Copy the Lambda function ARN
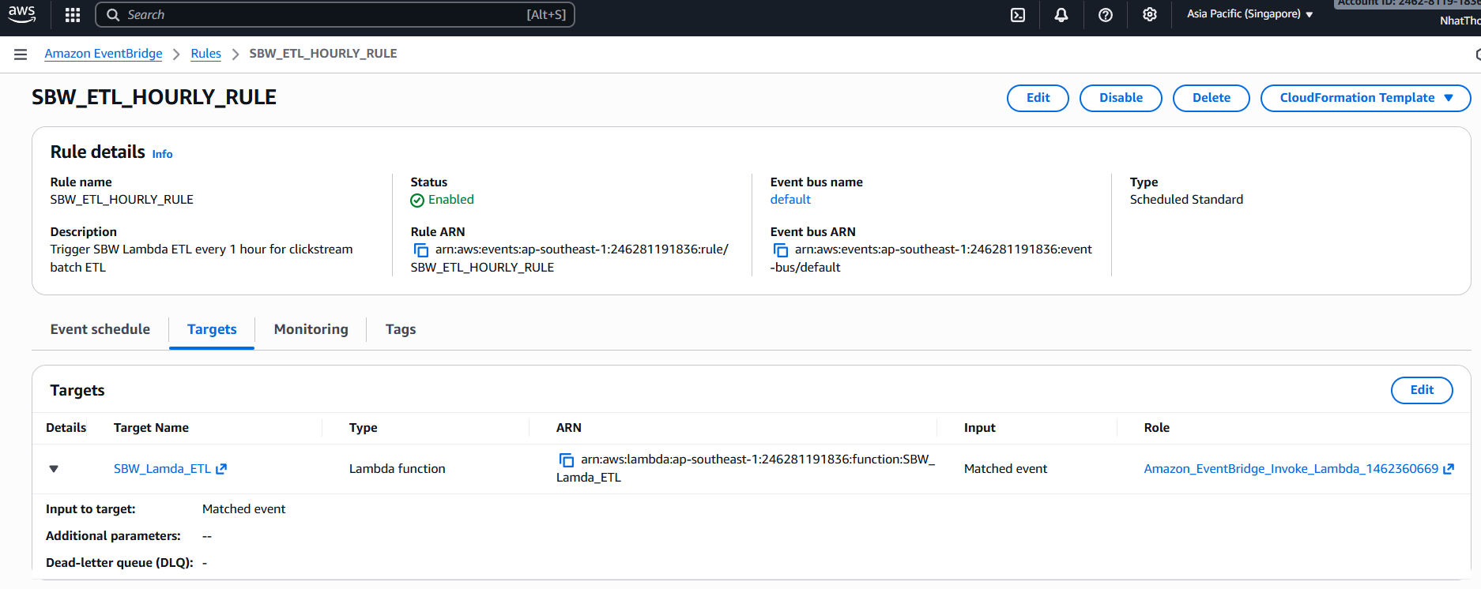 coord(567,460)
